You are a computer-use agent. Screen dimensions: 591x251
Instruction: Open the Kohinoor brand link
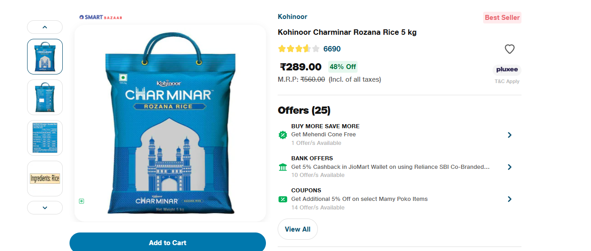coord(293,17)
